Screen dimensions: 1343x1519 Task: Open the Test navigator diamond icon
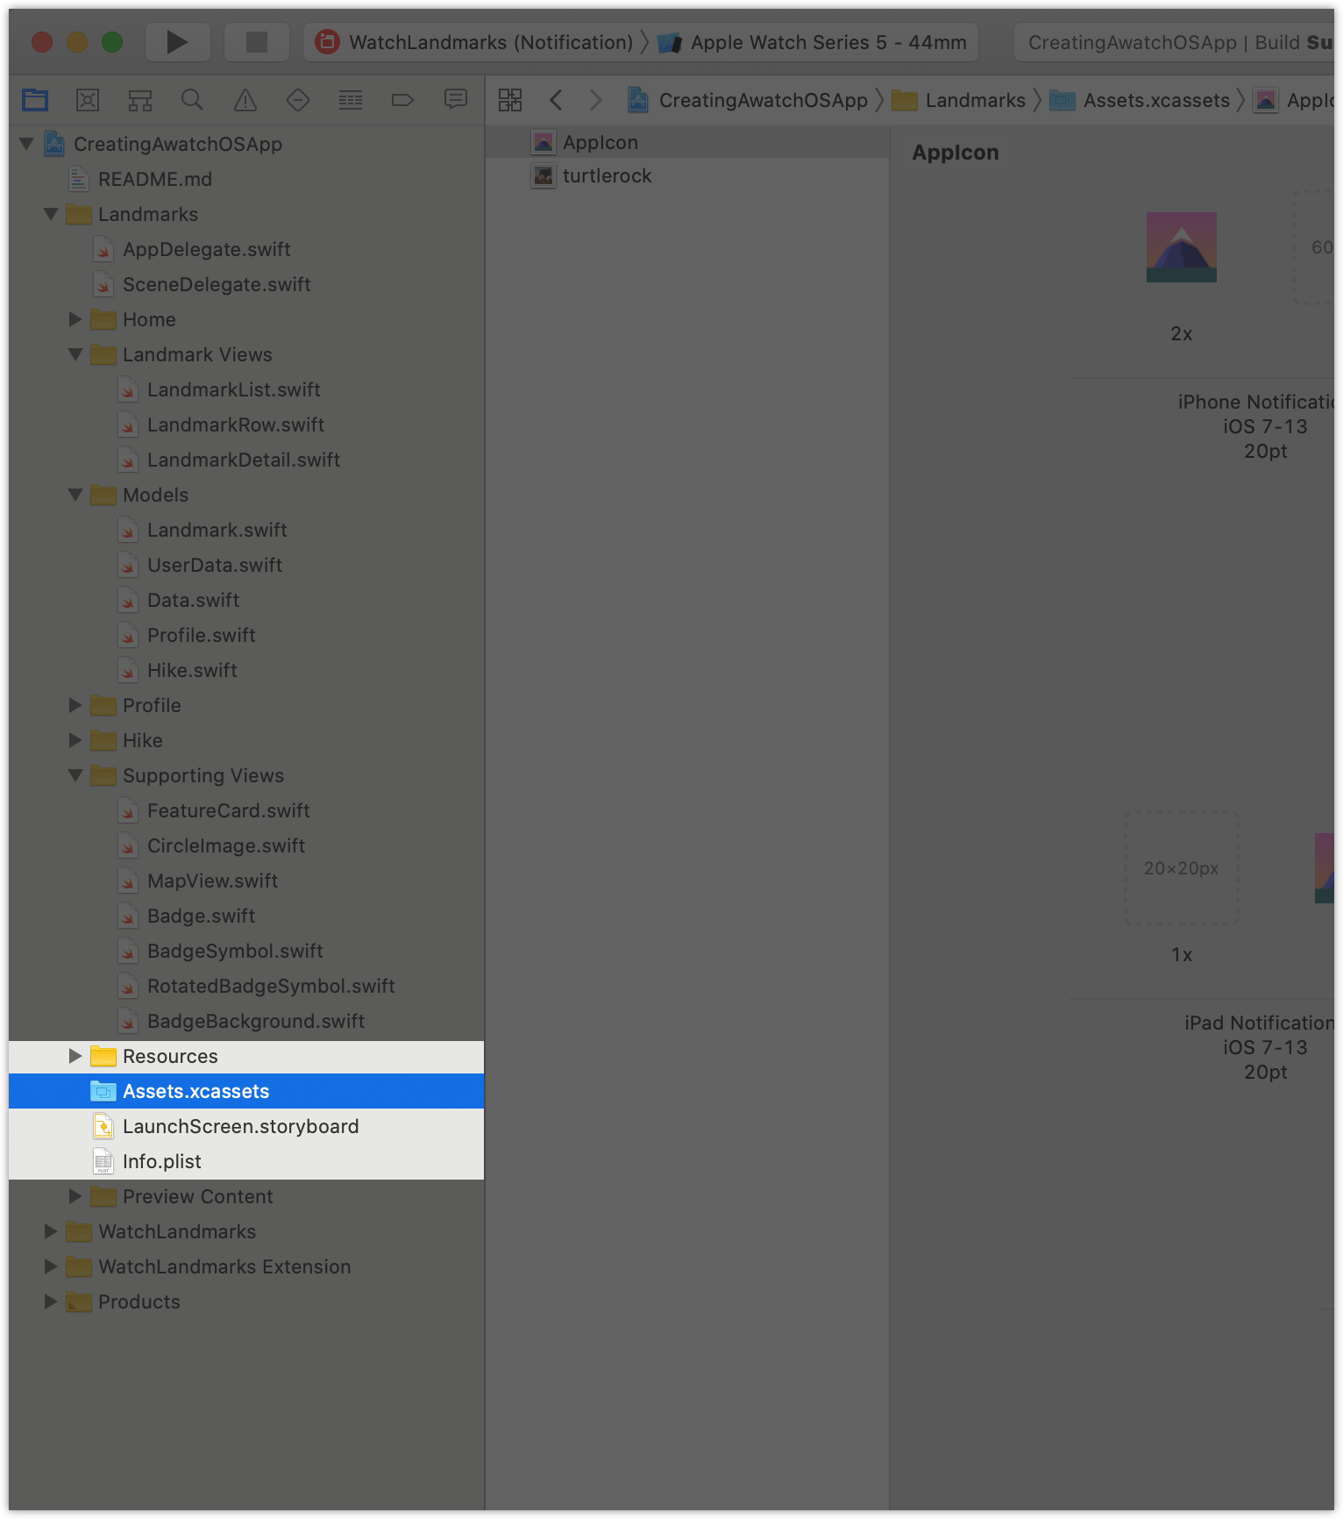(x=298, y=100)
